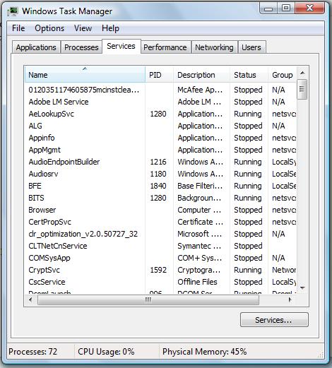Switch to the Applications tab
The image size is (332, 368).
pyautogui.click(x=36, y=47)
